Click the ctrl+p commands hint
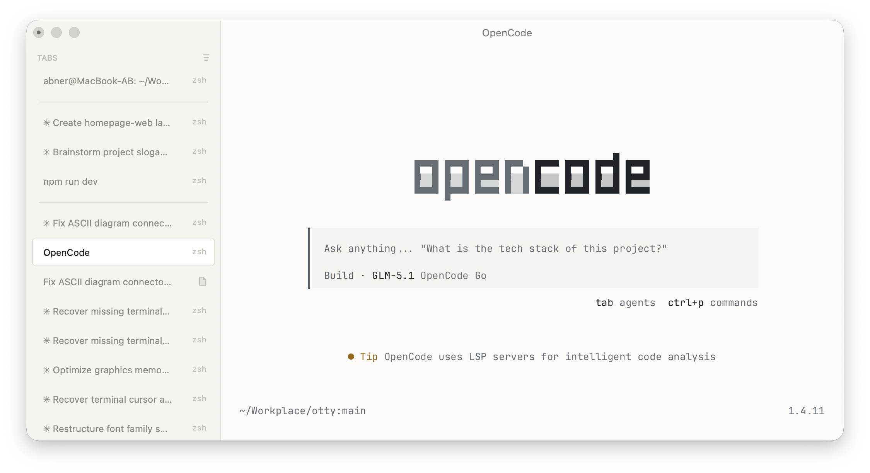The width and height of the screenshot is (870, 473). (x=713, y=303)
